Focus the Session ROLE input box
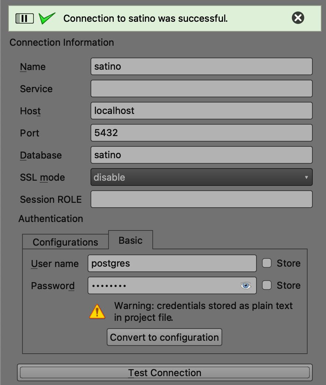 pyautogui.click(x=201, y=200)
